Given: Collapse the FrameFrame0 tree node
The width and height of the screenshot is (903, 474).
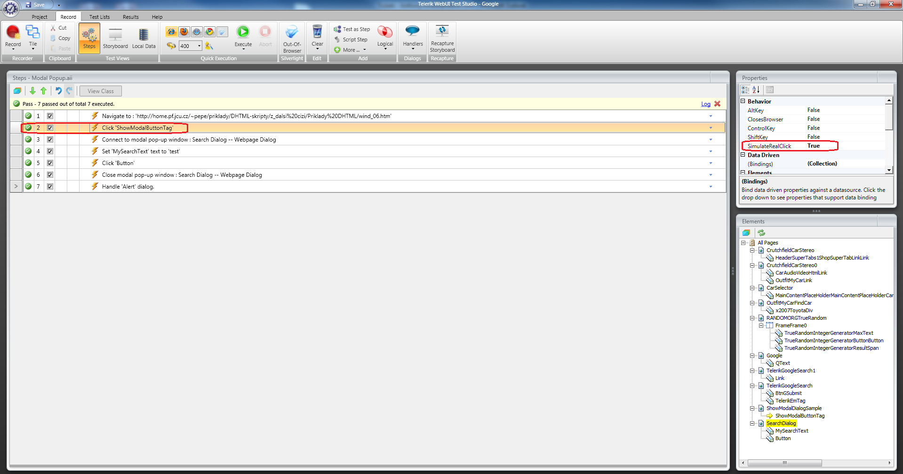Looking at the screenshot, I should coord(761,325).
